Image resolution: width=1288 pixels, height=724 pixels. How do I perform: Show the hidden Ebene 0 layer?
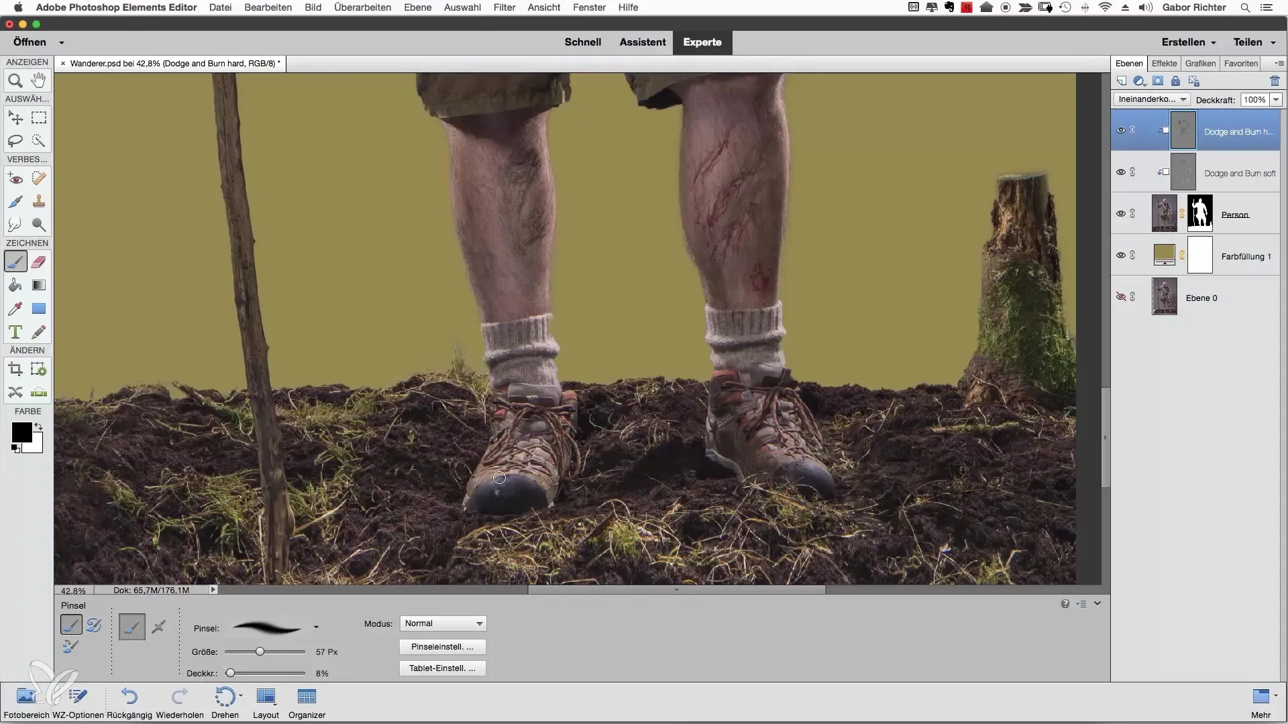pyautogui.click(x=1120, y=297)
